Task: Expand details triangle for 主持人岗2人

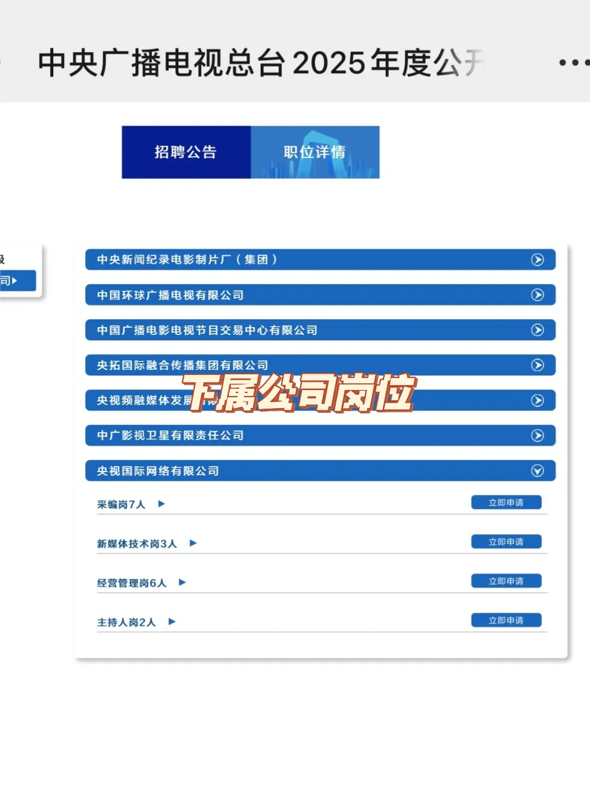Action: (x=172, y=621)
